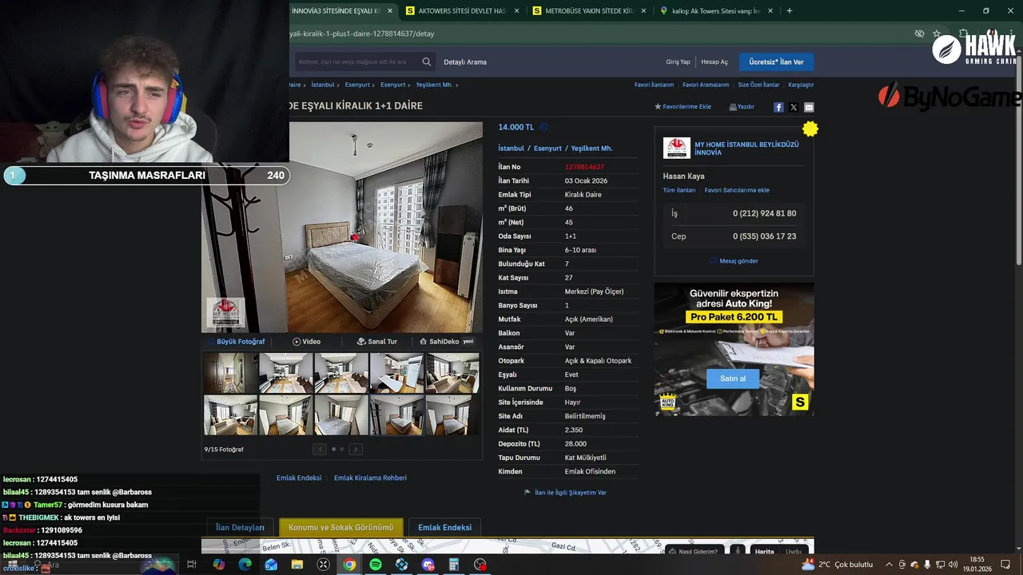The image size is (1023, 575).
Task: Click the Ücretsiz İlan Ver button
Action: coord(776,61)
